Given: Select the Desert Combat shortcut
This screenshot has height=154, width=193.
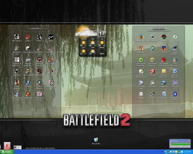Looking at the screenshot, I should click(28, 48).
